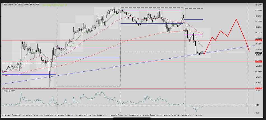Click the 0.00 zero level label in the indicator
Viewport: 266px width, 120px height.
coord(257,105)
